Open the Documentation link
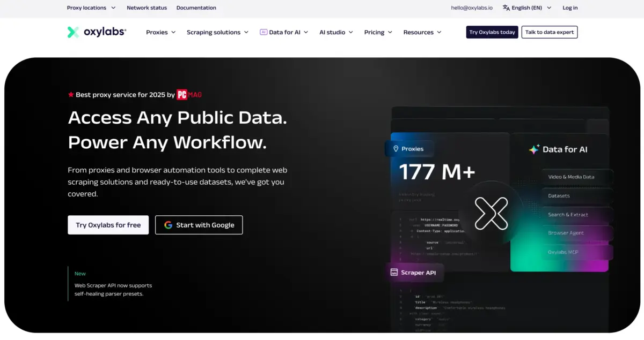This screenshot has height=340, width=644. point(196,7)
